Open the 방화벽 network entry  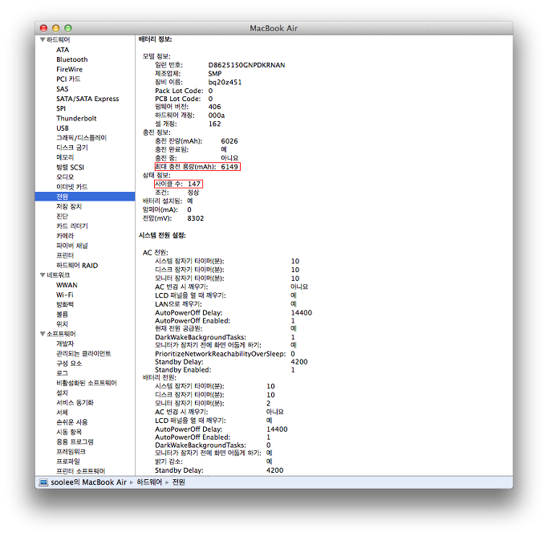[x=65, y=304]
